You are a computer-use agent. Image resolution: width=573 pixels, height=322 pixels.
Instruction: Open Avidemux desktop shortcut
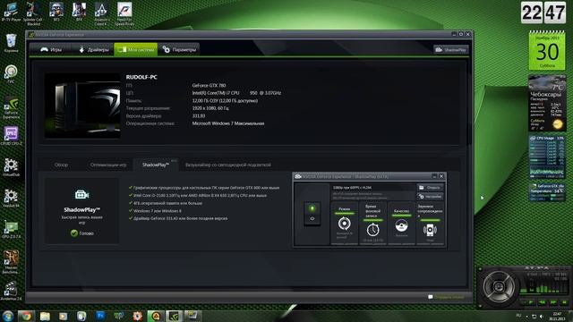tap(11, 291)
